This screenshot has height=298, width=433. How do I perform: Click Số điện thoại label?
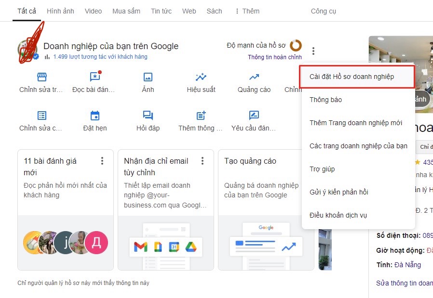tap(398, 236)
